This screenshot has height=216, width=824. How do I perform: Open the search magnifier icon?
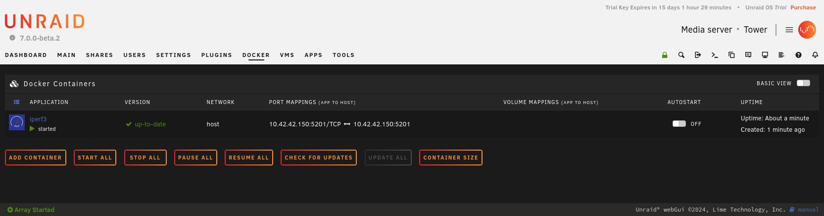pyautogui.click(x=681, y=55)
